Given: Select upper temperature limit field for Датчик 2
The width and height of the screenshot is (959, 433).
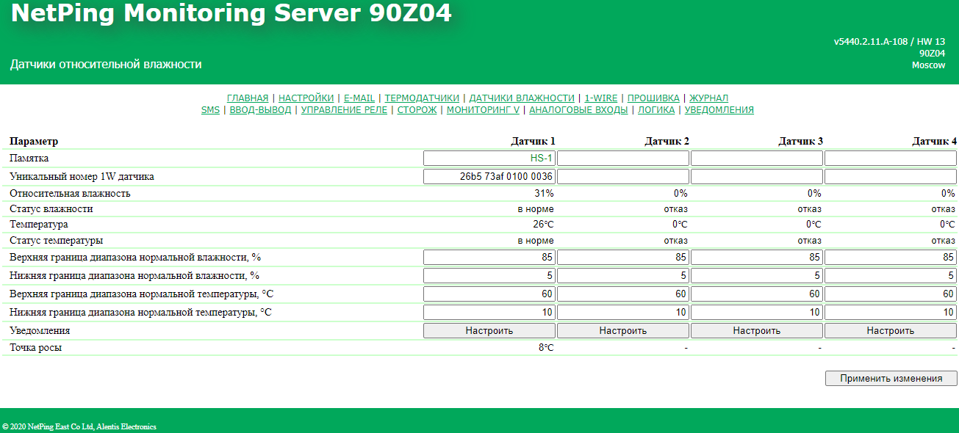Looking at the screenshot, I should pyautogui.click(x=623, y=294).
